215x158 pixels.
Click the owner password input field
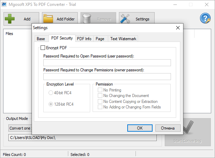point(107,77)
